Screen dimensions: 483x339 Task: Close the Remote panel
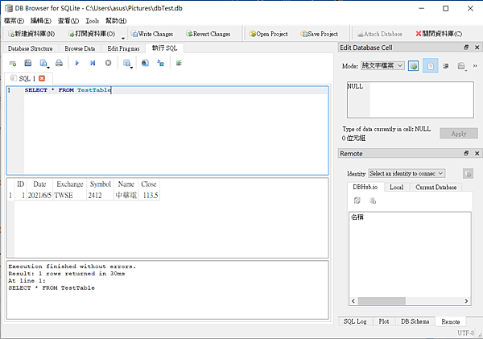(x=477, y=153)
